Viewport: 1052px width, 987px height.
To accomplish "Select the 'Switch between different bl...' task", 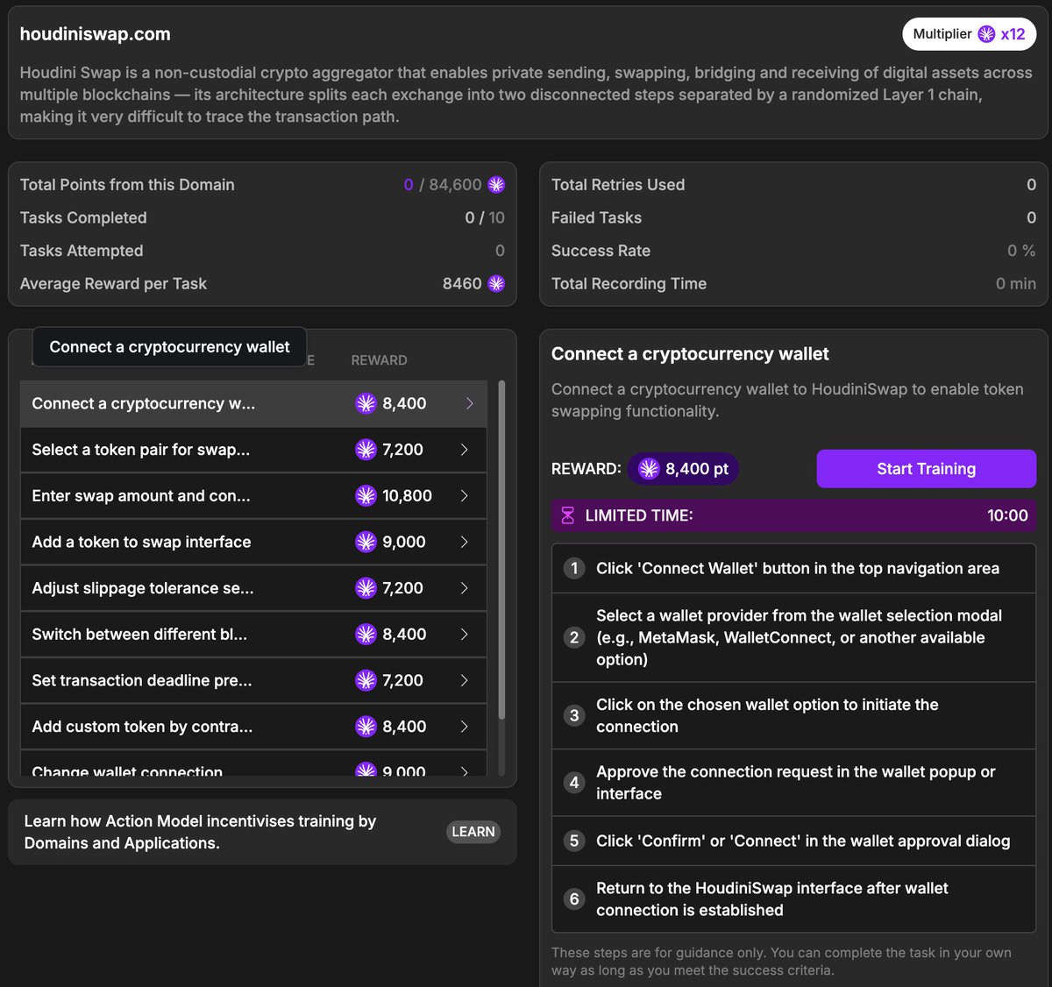I will point(253,635).
